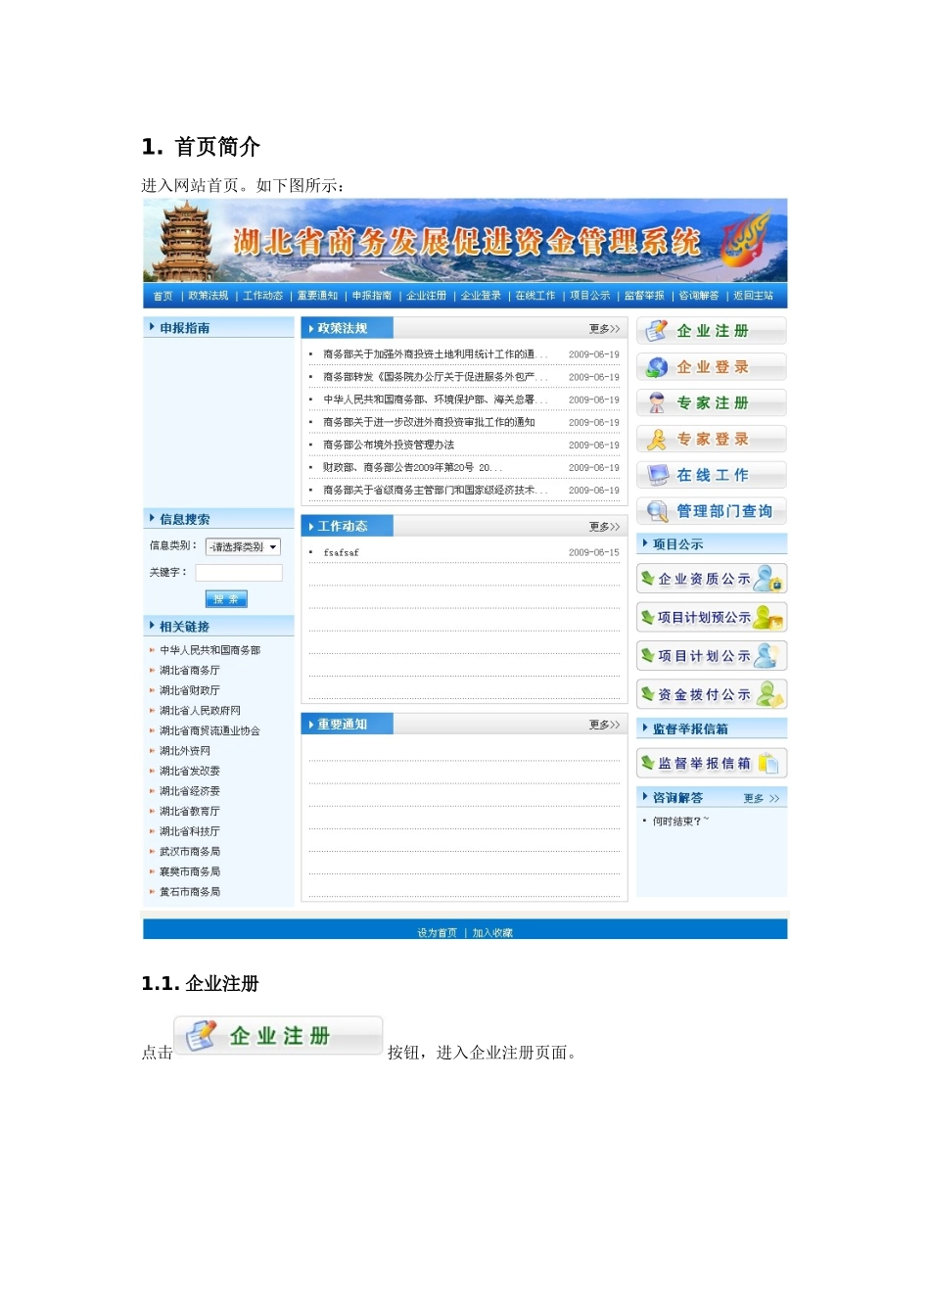Open link 黄石市商务局
930x1316 pixels.
190,892
